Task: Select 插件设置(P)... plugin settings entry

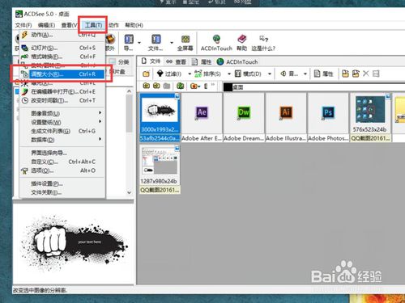Action: tap(62, 183)
